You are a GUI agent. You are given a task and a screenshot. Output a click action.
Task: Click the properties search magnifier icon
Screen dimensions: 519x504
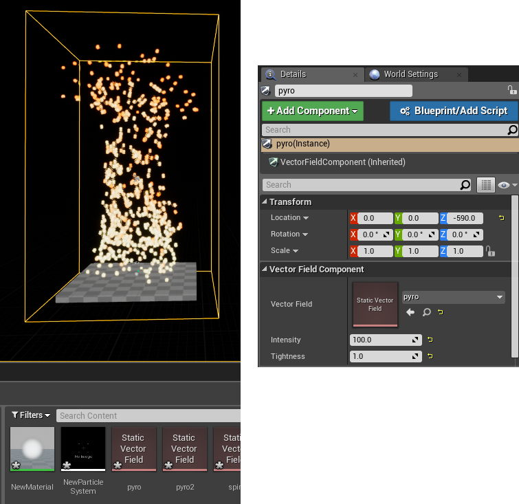click(x=465, y=185)
